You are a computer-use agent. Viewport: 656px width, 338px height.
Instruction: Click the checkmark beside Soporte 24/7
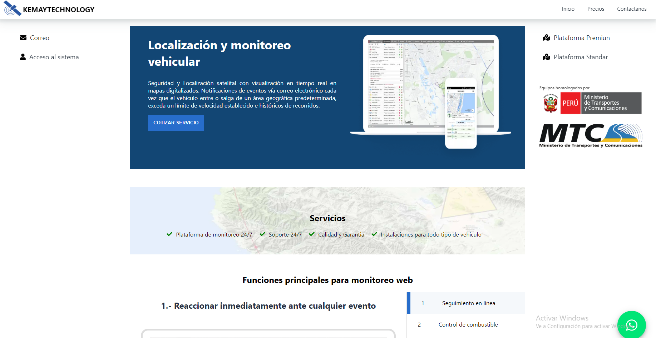[262, 234]
